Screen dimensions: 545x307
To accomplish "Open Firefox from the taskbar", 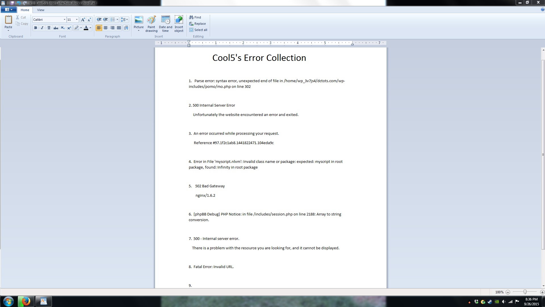I will (26, 301).
